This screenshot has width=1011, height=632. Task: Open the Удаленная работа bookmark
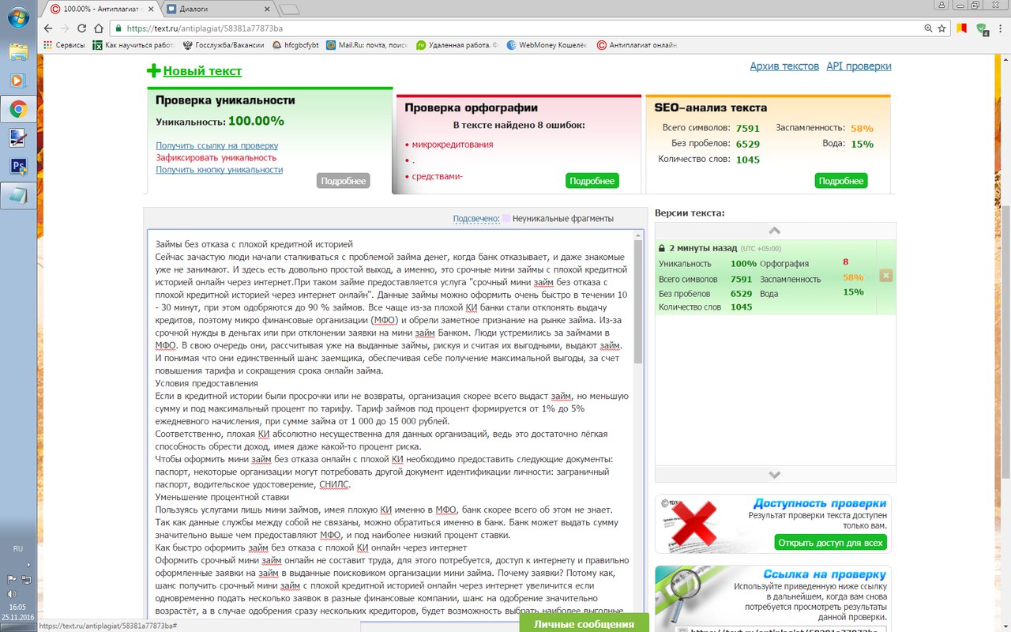[457, 45]
